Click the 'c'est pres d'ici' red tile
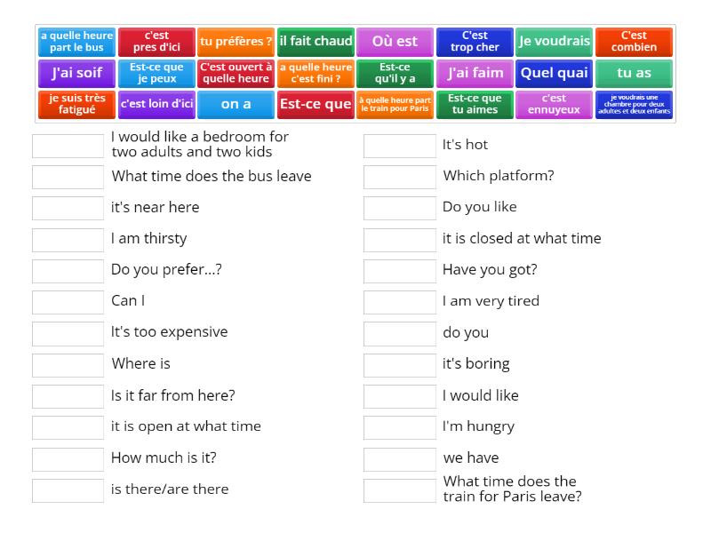The height and width of the screenshot is (533, 711). tap(156, 41)
